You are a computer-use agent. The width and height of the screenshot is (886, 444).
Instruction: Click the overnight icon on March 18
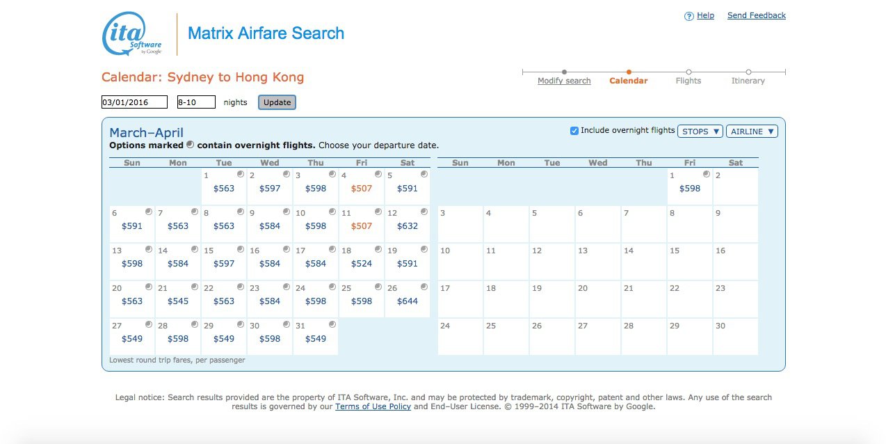coord(378,249)
